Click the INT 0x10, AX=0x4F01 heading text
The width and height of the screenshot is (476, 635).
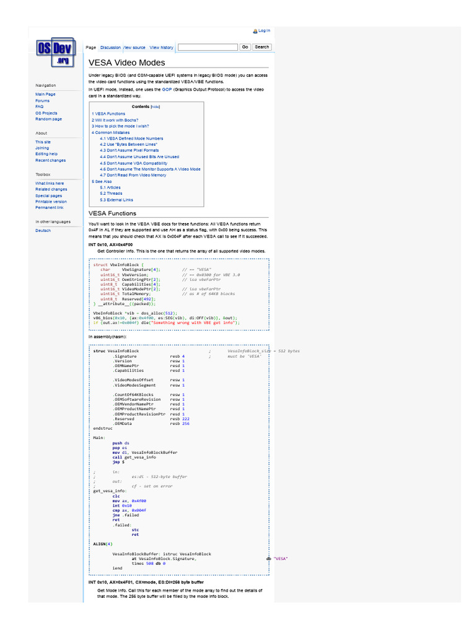pyautogui.click(x=146, y=582)
